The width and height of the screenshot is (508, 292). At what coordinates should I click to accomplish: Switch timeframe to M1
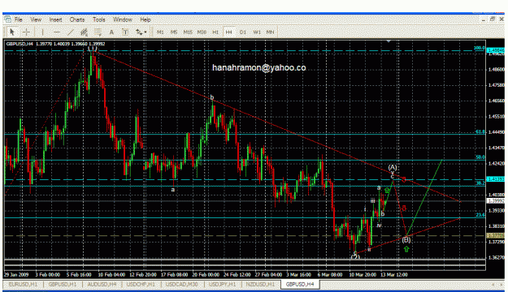(160, 32)
